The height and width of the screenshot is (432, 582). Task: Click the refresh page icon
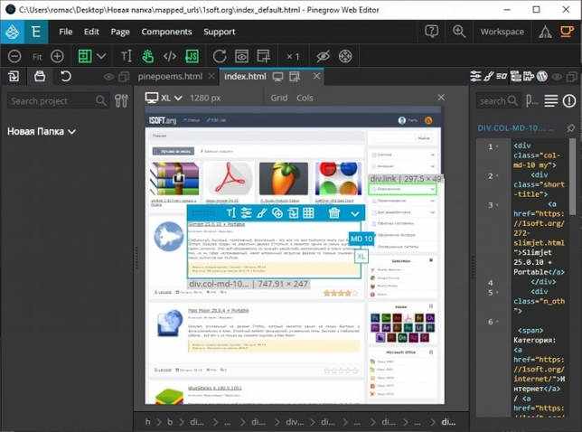(220, 56)
